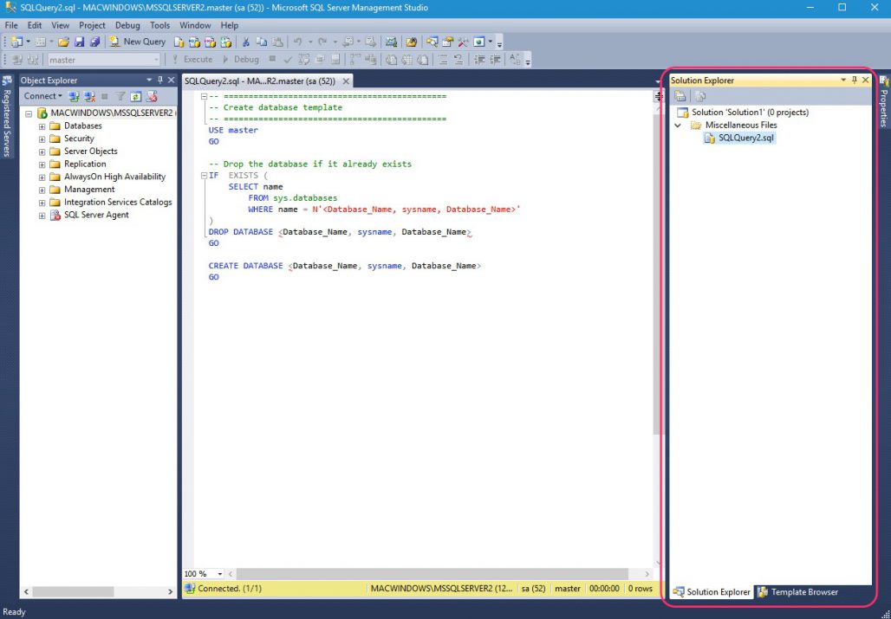Click Solution Explorer Properties toolbar icon
Screen dimensions: 891x619
[x=680, y=96]
